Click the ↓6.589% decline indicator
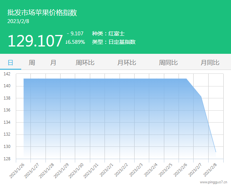 point(75,42)
